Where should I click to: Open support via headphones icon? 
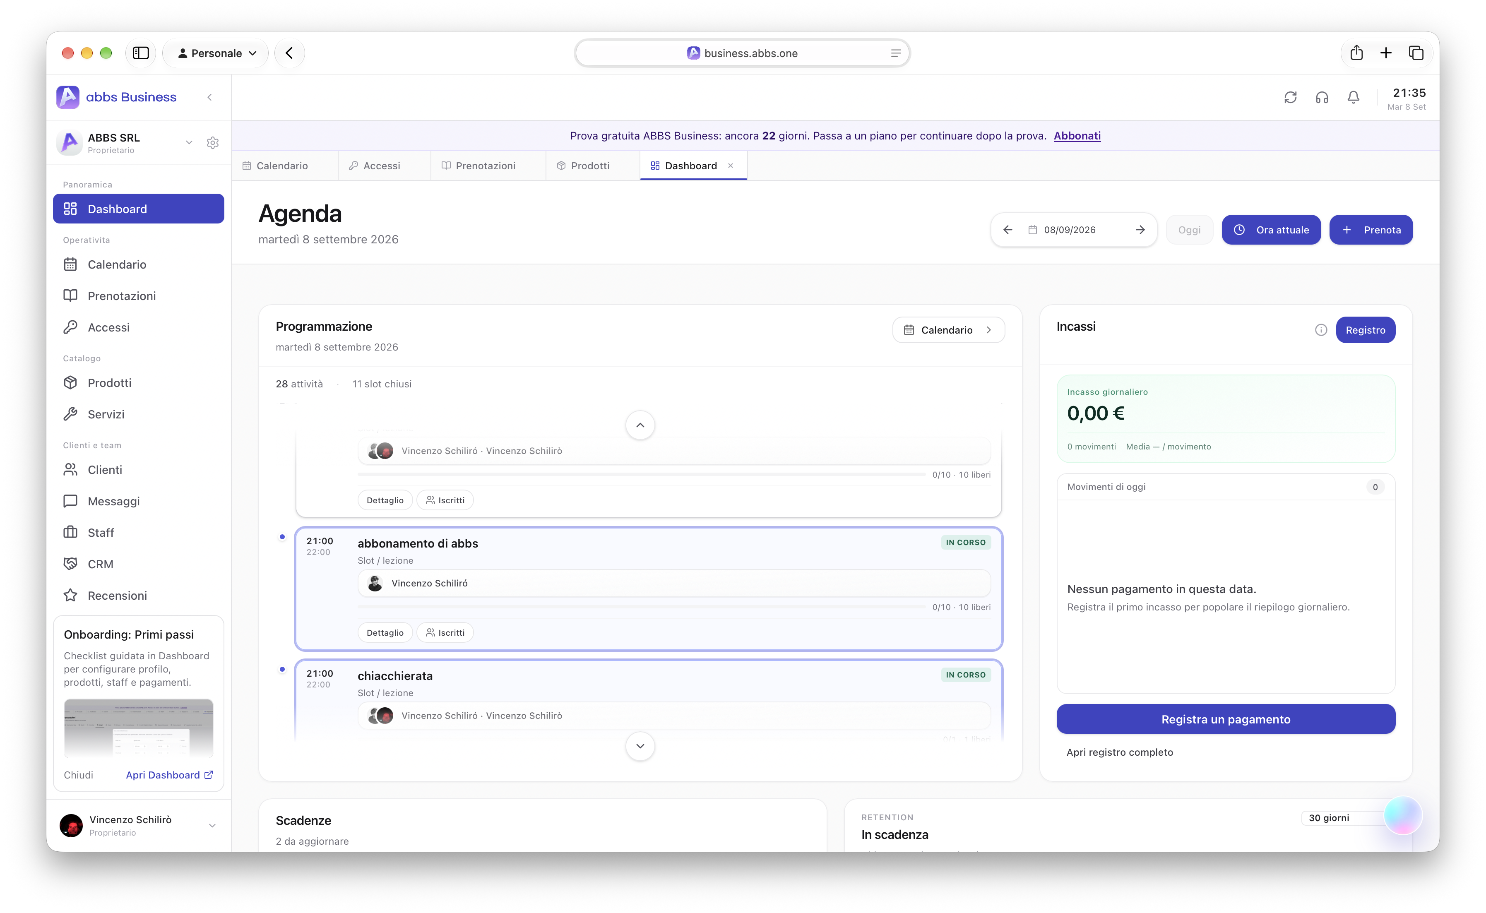pyautogui.click(x=1322, y=97)
